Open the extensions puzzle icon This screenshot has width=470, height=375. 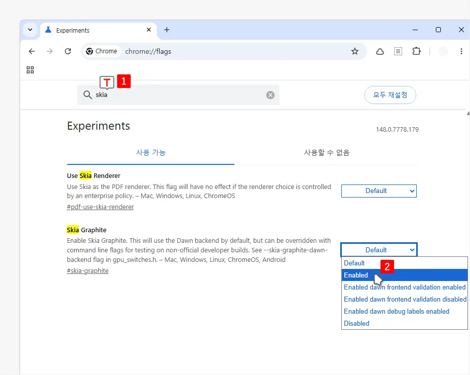[416, 51]
